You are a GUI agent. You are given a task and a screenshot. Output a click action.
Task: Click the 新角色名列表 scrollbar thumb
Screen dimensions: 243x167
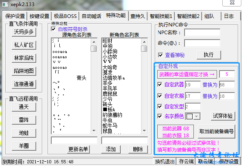pyautogui.click(x=144, y=48)
